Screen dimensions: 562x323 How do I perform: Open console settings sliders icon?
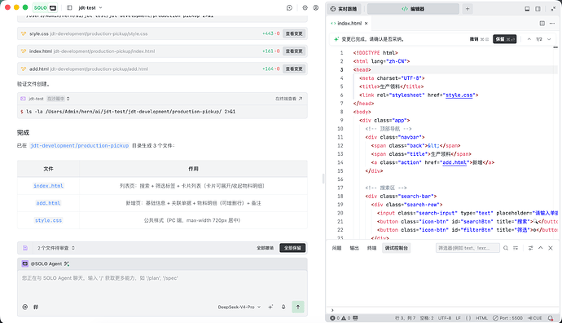point(530,248)
